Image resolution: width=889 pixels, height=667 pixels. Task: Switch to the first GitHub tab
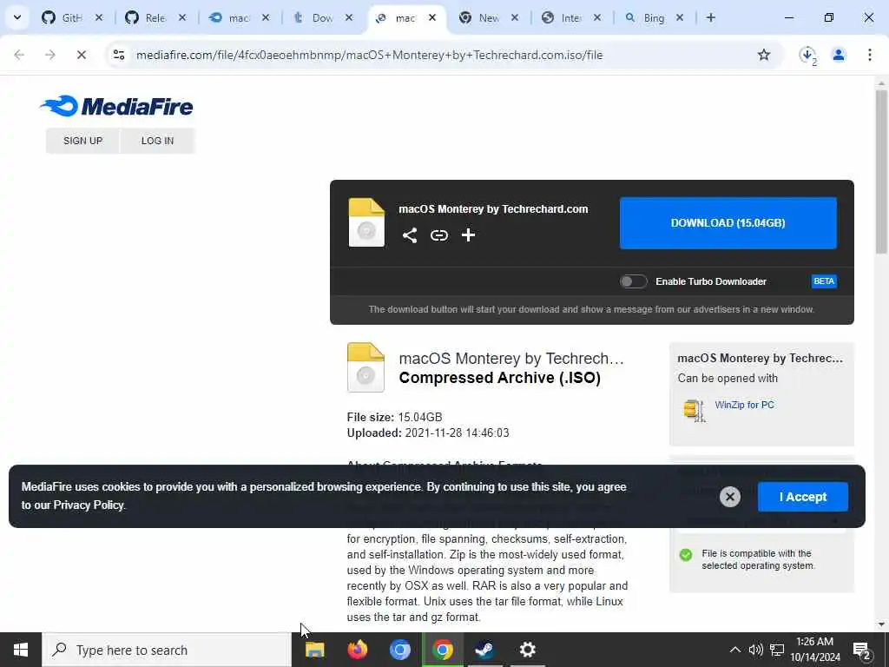tap(72, 17)
